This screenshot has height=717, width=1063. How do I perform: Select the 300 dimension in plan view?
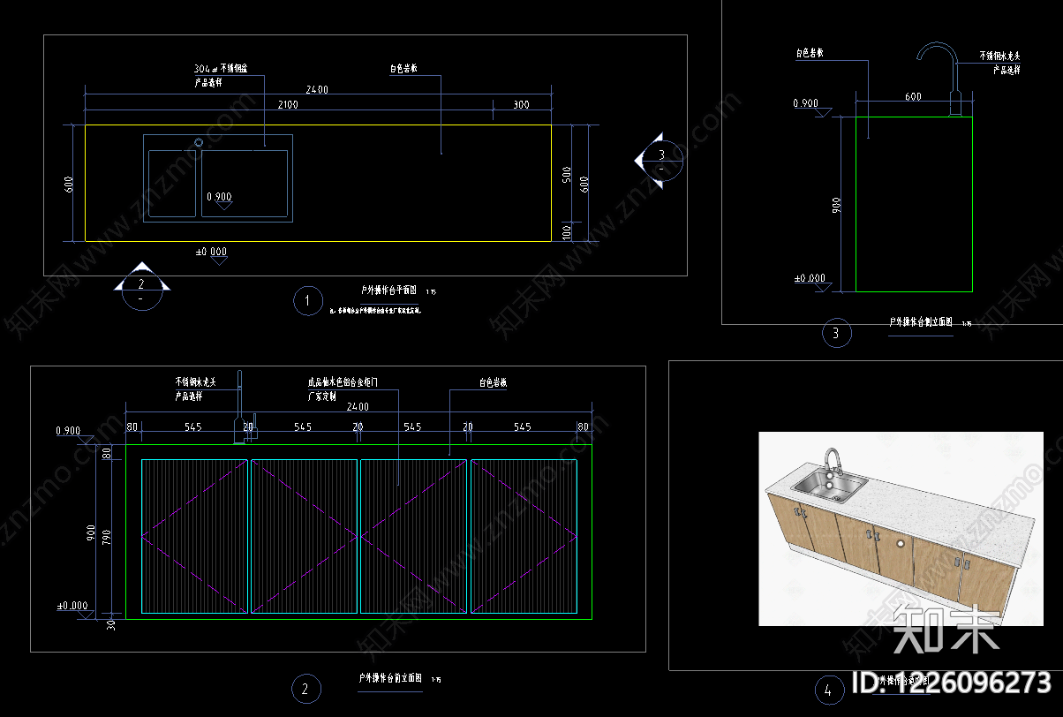[521, 105]
